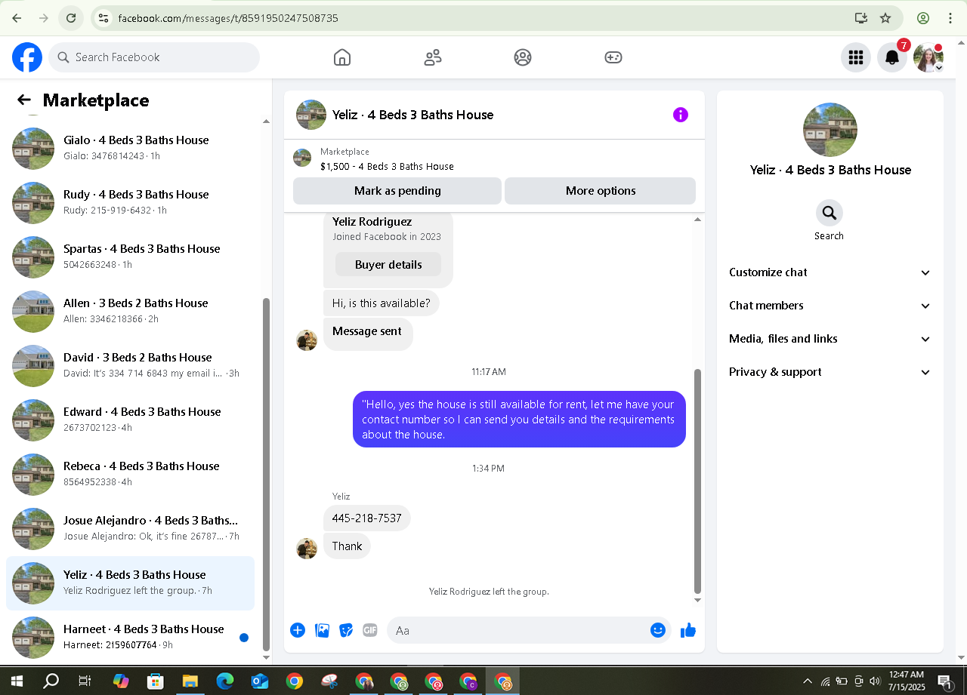
Task: Click the chat header Yeliz 4 Beds title
Action: point(412,115)
